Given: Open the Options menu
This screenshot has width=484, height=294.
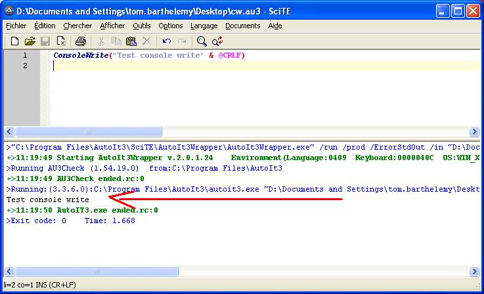Looking at the screenshot, I should 171,26.
